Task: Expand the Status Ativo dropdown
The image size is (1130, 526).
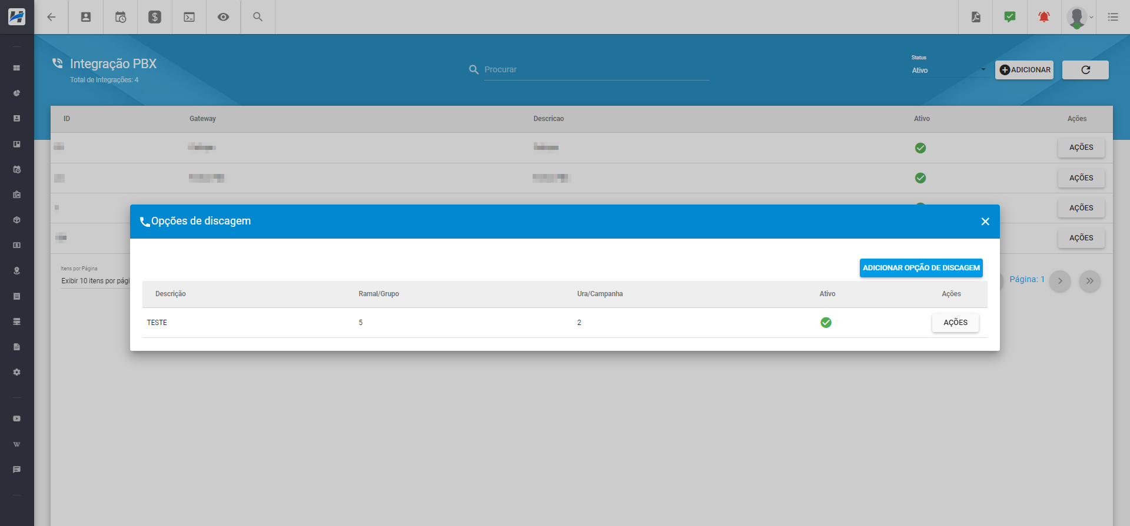Action: pyautogui.click(x=949, y=71)
